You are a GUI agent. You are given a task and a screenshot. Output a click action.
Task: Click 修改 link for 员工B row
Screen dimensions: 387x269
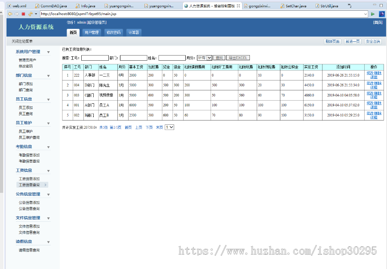pyautogui.click(x=370, y=113)
